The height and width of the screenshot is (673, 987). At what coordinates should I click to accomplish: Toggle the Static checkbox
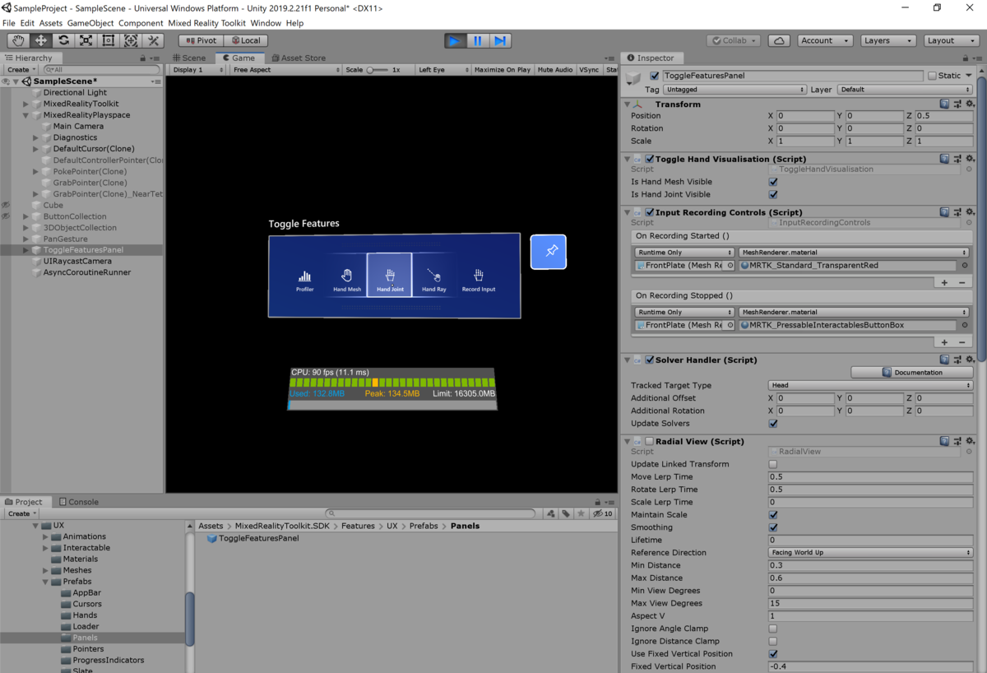pos(932,76)
